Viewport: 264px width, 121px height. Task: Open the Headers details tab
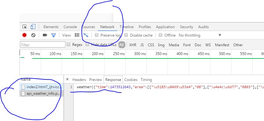point(79,80)
